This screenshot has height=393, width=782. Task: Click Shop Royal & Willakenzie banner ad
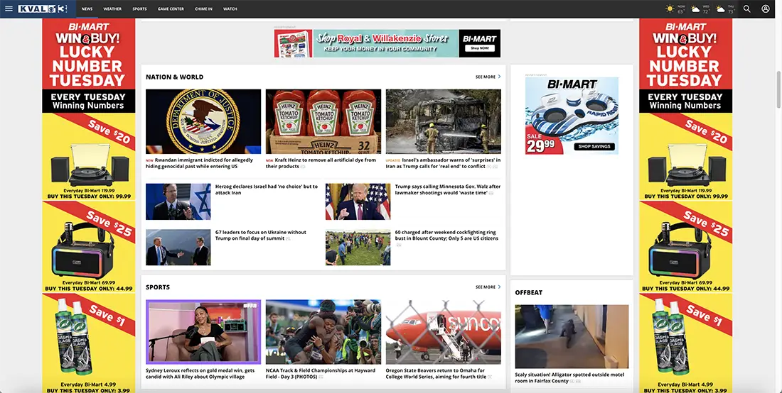click(387, 43)
